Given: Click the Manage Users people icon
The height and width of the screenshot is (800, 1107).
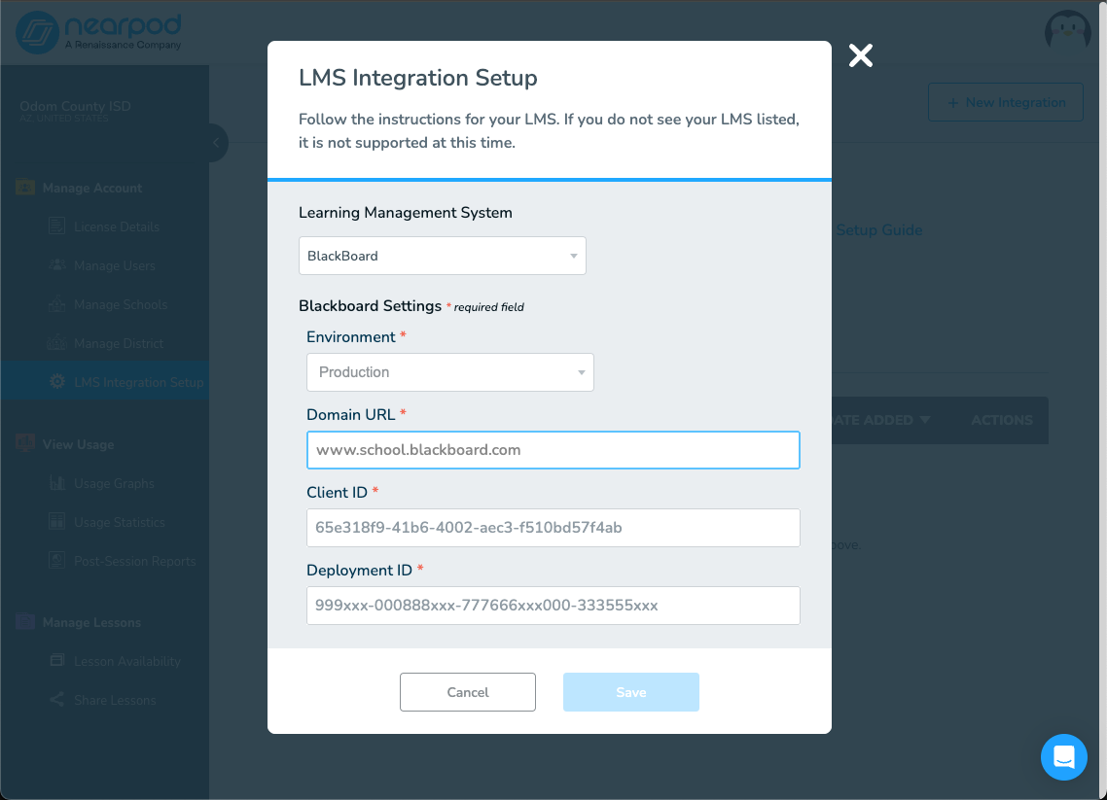Looking at the screenshot, I should [56, 264].
